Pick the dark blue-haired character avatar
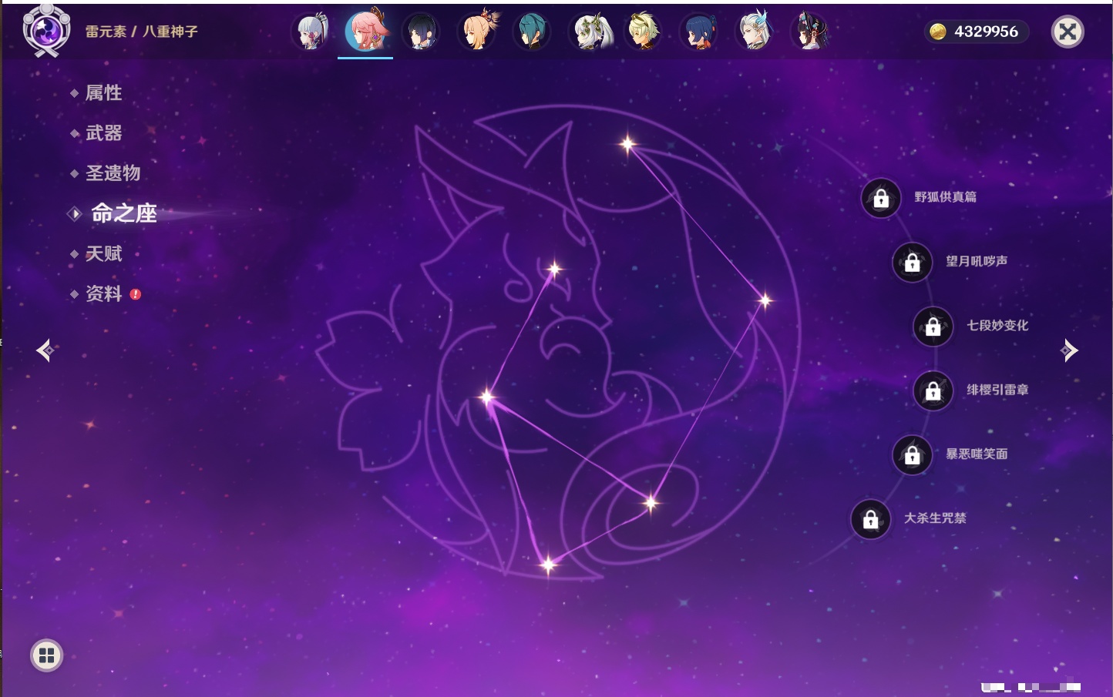The height and width of the screenshot is (697, 1113). tap(699, 32)
